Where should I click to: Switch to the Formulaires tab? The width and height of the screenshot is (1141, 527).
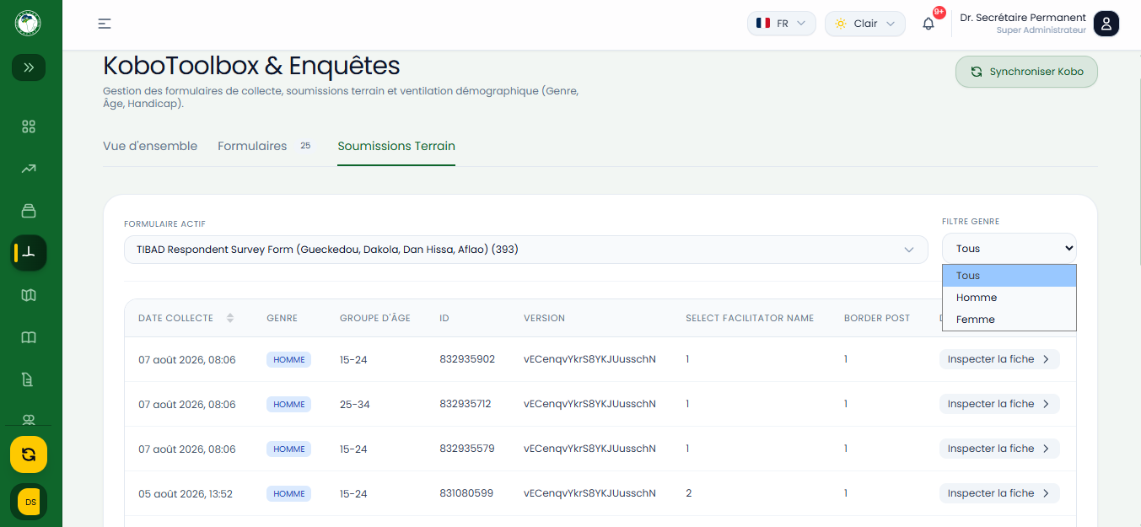252,146
